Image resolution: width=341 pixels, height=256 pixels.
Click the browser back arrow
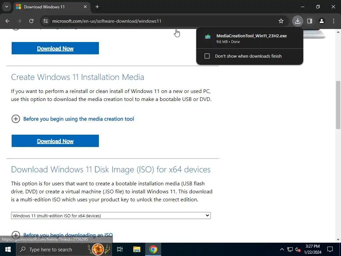pos(7,21)
